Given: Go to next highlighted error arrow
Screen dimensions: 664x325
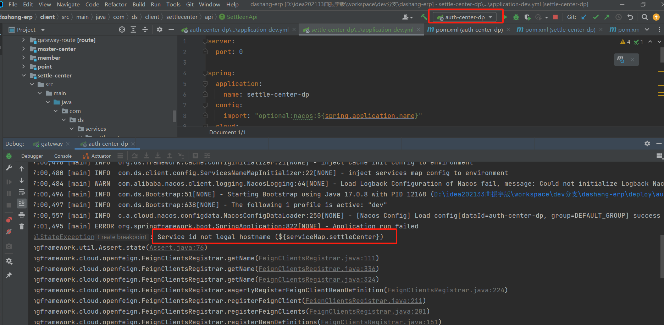Looking at the screenshot, I should (659, 42).
